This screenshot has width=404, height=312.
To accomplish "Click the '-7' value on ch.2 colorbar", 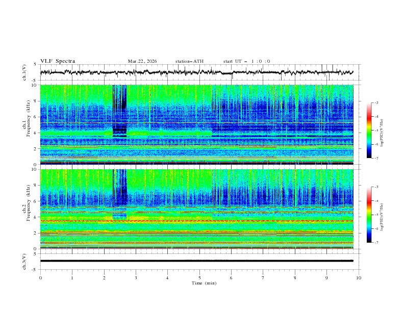I will point(376,243).
